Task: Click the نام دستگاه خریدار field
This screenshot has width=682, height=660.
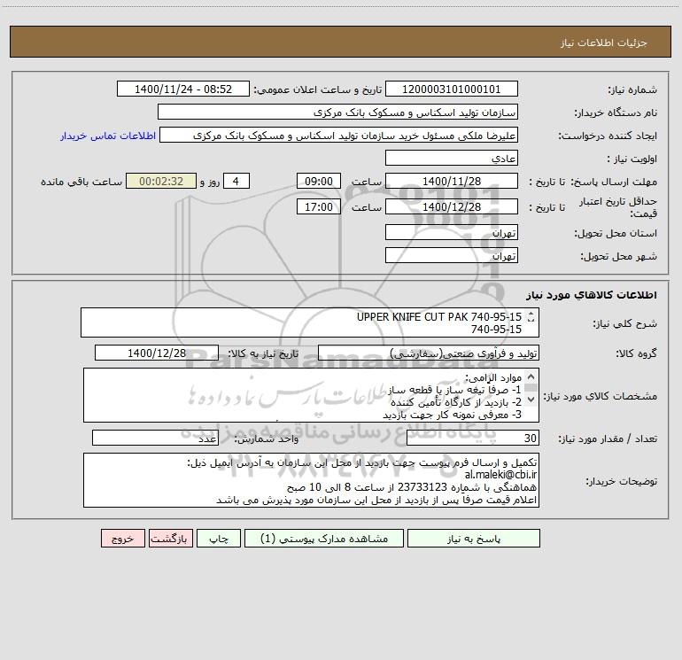Action: (337, 112)
